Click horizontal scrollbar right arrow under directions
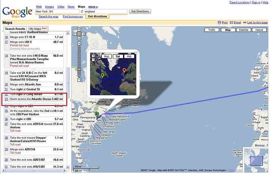Image resolution: width=270 pixels, height=174 pixels. [x=64, y=171]
